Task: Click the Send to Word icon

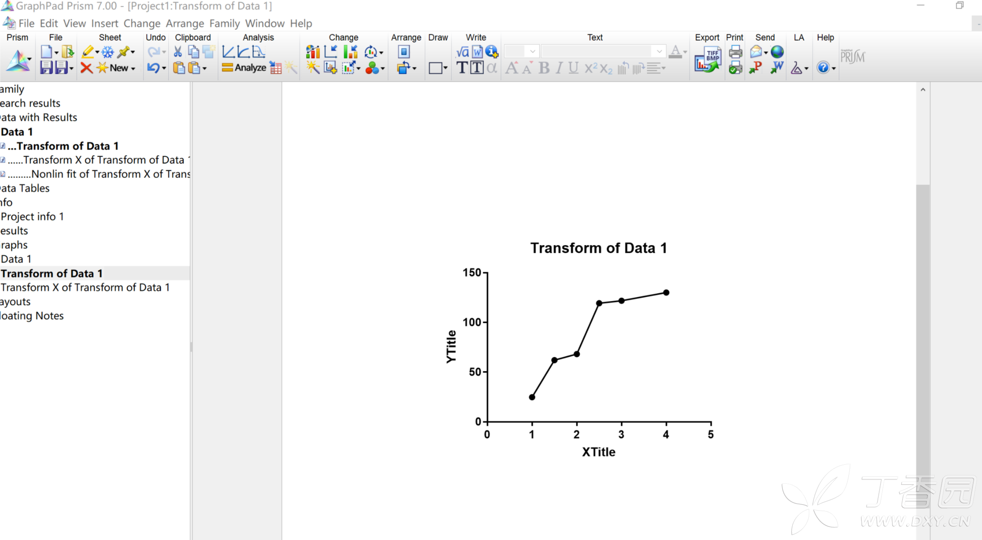Action: tap(776, 68)
